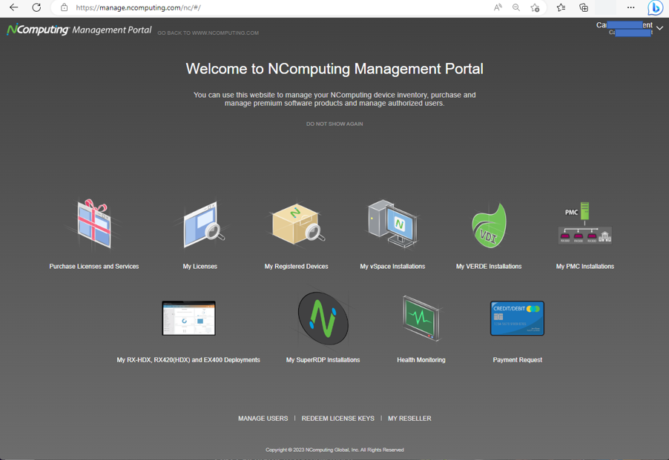This screenshot has height=460, width=669.
Task: Expand the user account dropdown chevron
Action: [x=659, y=28]
